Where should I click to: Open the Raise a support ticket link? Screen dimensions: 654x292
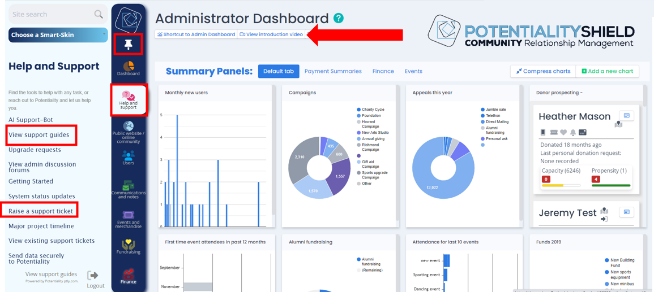41,211
